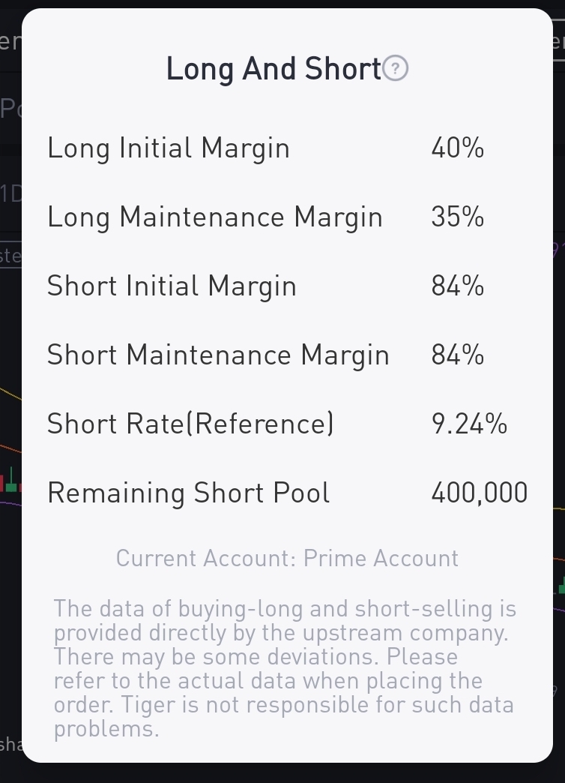
Task: Tap the Short Rate(Reference) label
Action: 190,424
